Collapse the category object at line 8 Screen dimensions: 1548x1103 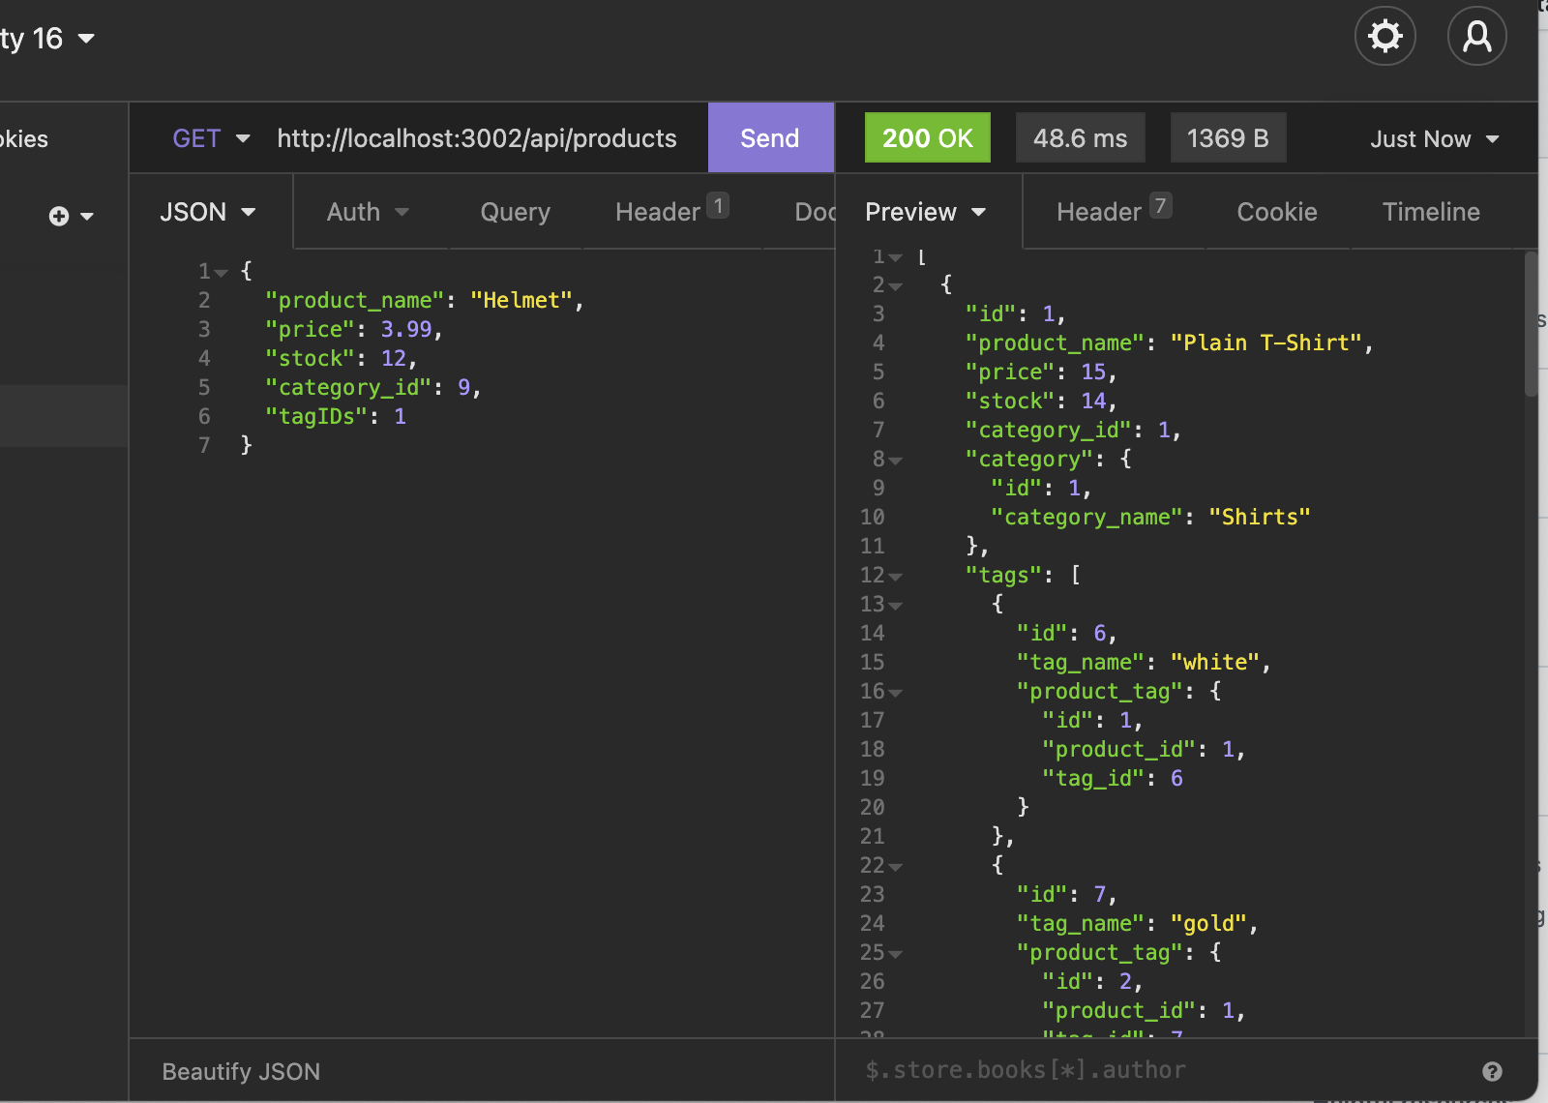895,460
